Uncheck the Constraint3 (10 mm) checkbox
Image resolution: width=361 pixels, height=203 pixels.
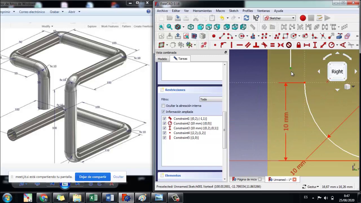[164, 128]
